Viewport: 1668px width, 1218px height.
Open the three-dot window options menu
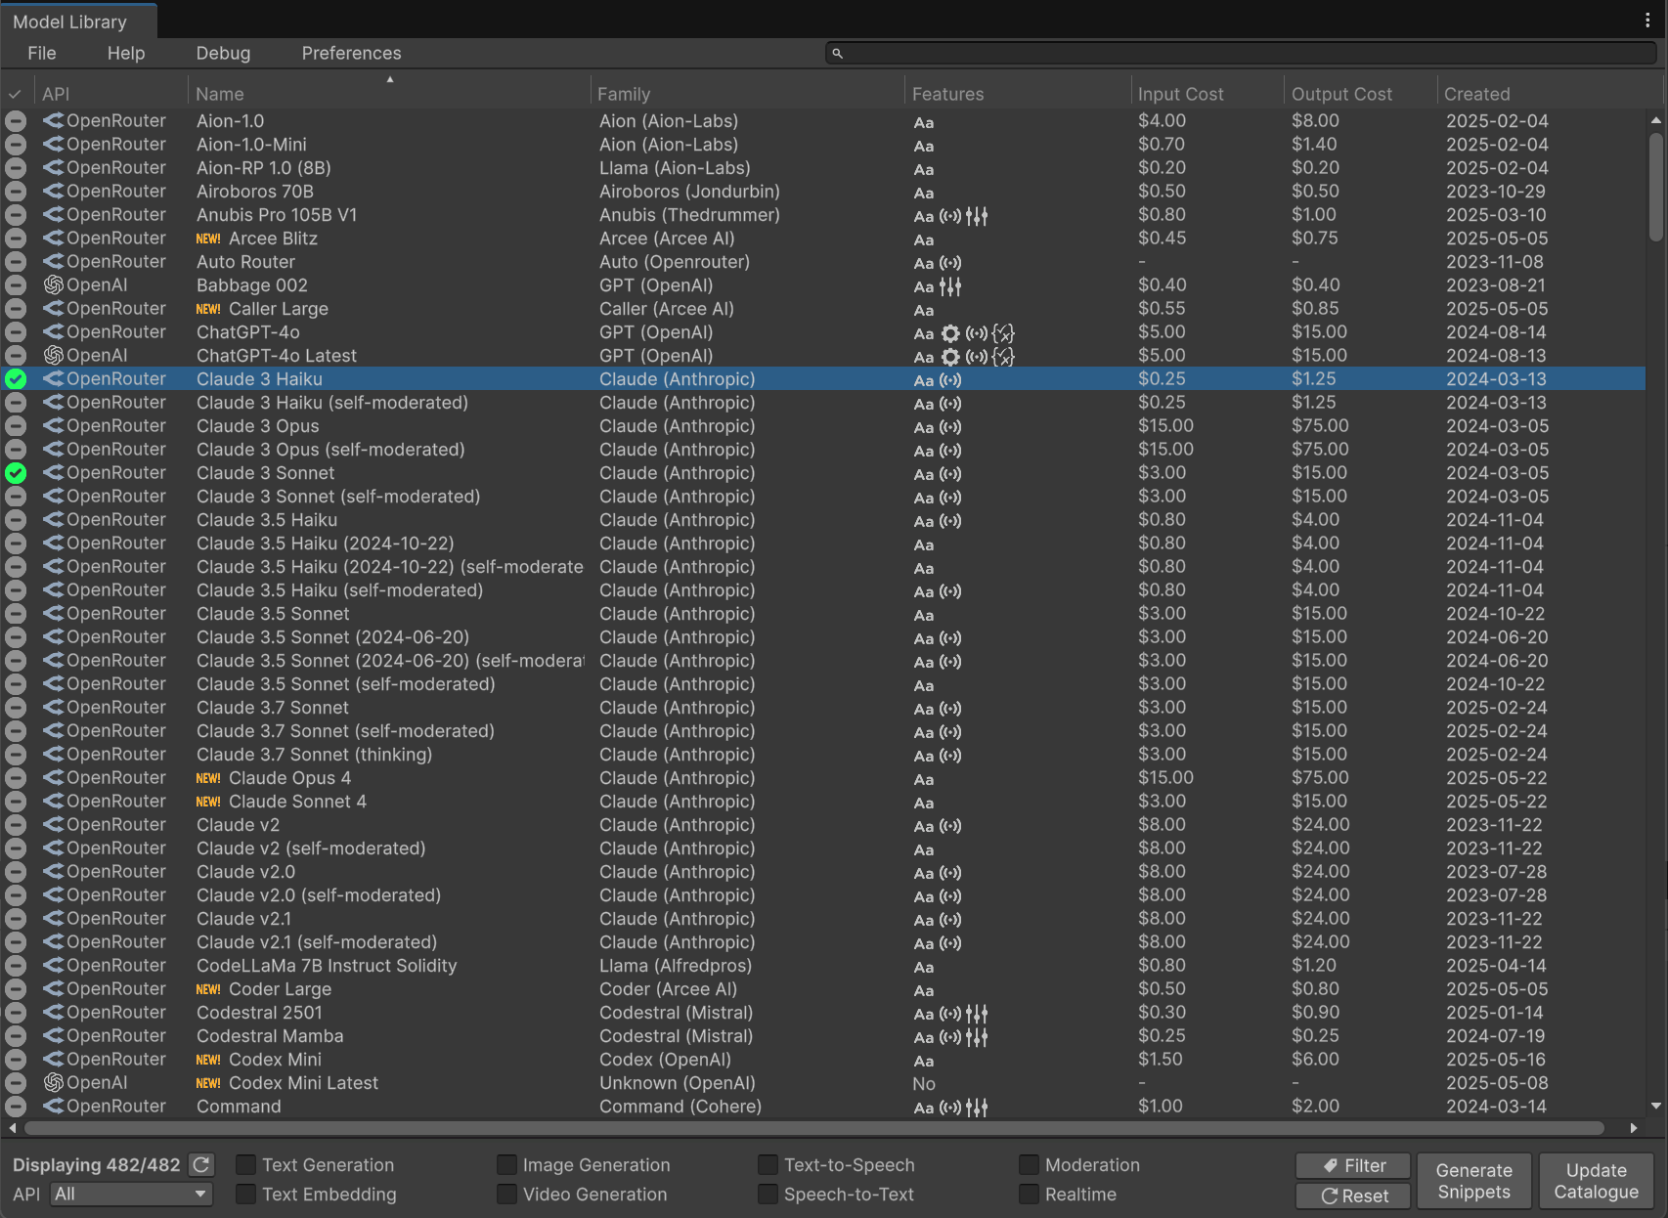pos(1647,21)
